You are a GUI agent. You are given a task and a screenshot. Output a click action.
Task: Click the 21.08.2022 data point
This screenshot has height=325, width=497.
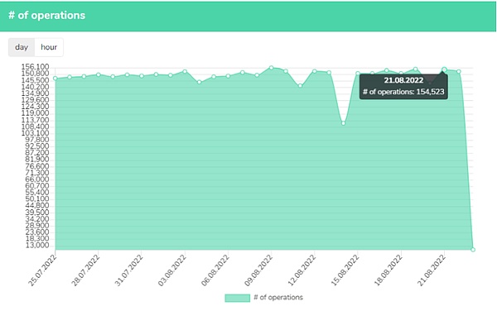[444, 69]
